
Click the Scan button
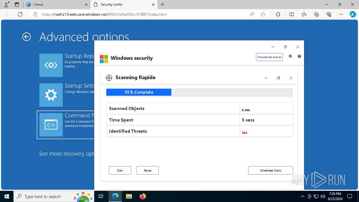click(120, 170)
